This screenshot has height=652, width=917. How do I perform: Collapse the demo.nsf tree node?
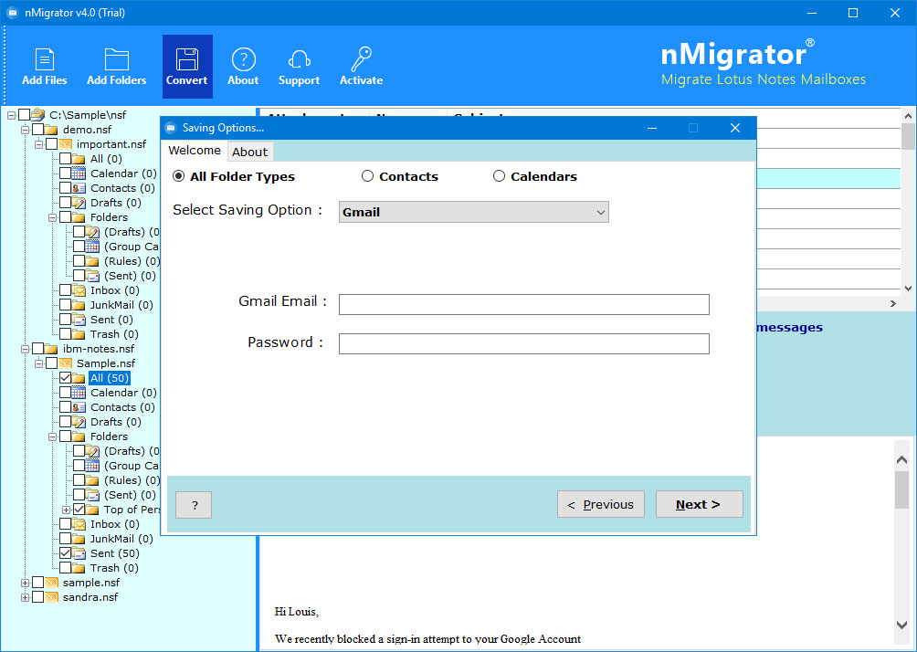coord(25,130)
